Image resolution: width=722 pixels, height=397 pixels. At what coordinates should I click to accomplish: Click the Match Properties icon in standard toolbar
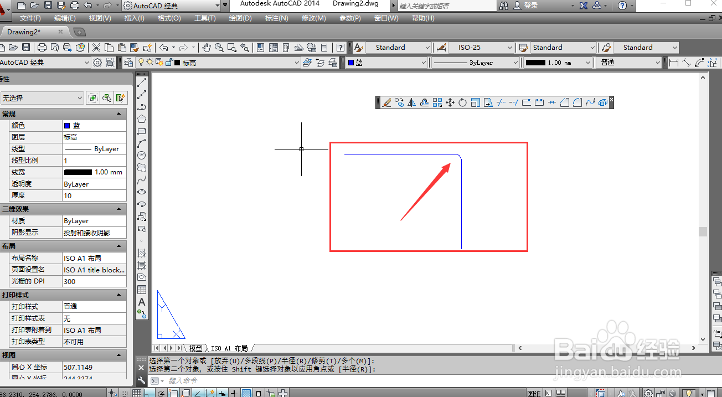(x=135, y=48)
